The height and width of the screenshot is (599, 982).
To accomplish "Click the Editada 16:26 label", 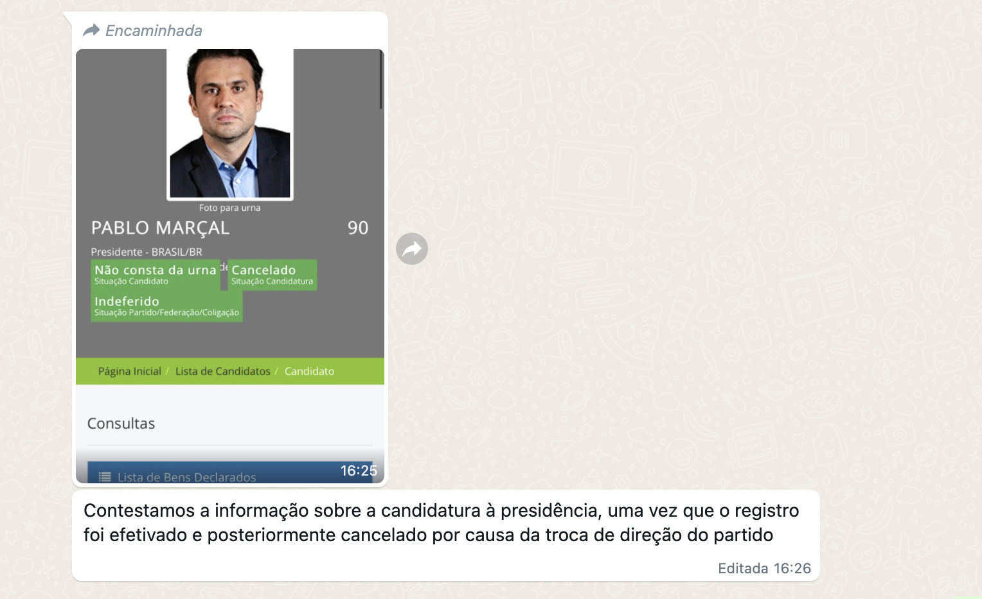I will [x=764, y=568].
